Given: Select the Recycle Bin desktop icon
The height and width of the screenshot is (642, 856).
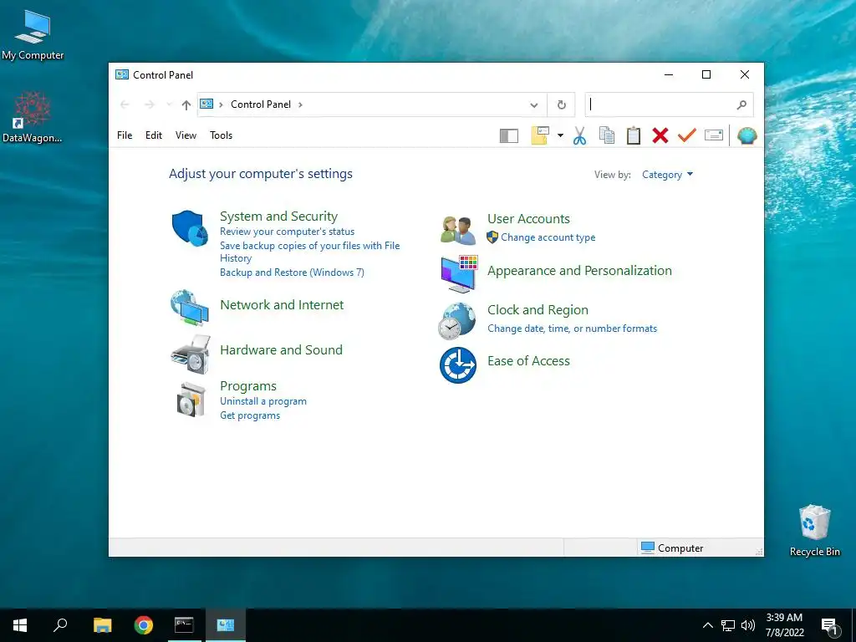Looking at the screenshot, I should tap(814, 531).
